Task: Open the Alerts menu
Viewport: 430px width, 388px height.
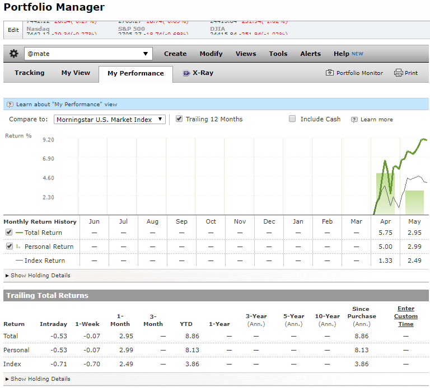Action: [x=310, y=54]
